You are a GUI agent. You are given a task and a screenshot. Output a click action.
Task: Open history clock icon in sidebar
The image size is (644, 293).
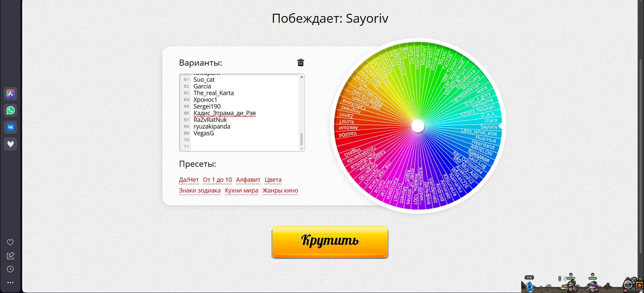pyautogui.click(x=10, y=269)
